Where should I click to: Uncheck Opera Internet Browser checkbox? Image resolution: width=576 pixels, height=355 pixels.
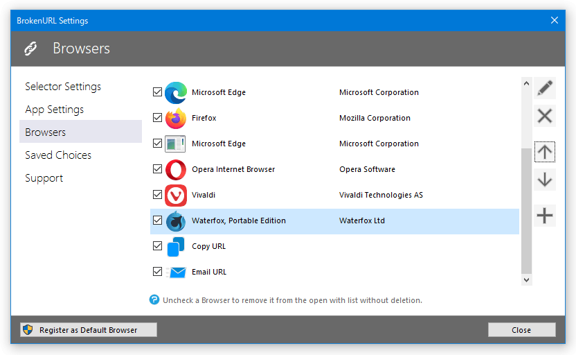point(157,169)
